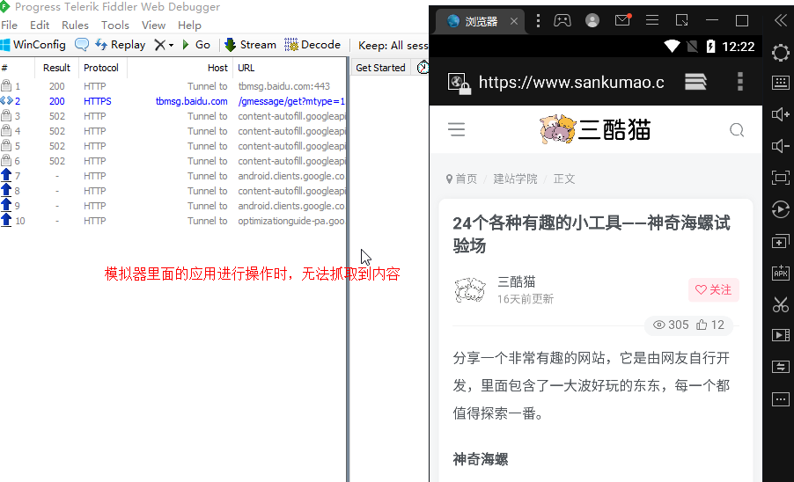The width and height of the screenshot is (794, 482).
Task: Switch to the Get Started tab
Action: pos(380,68)
